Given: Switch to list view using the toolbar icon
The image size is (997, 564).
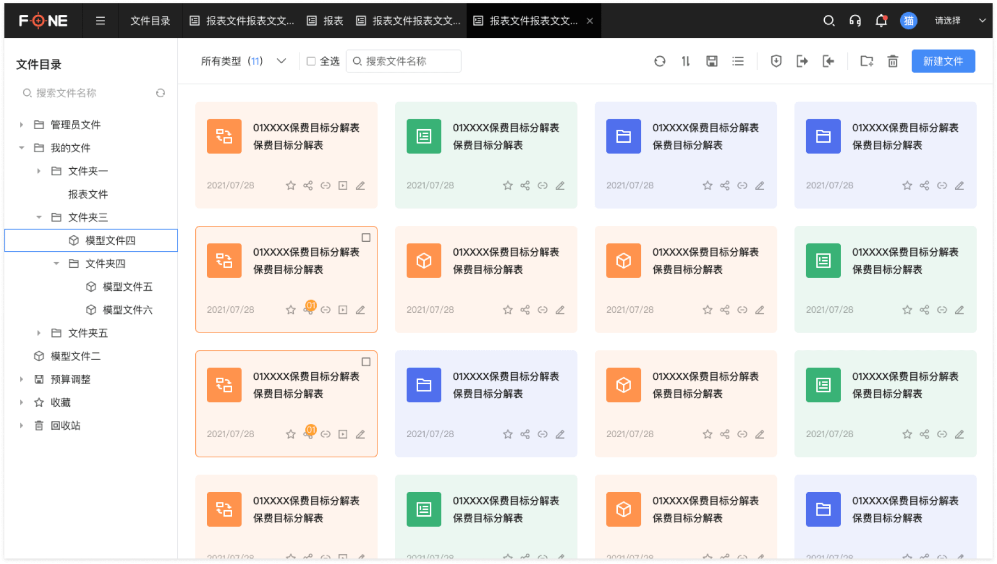Looking at the screenshot, I should [x=738, y=61].
